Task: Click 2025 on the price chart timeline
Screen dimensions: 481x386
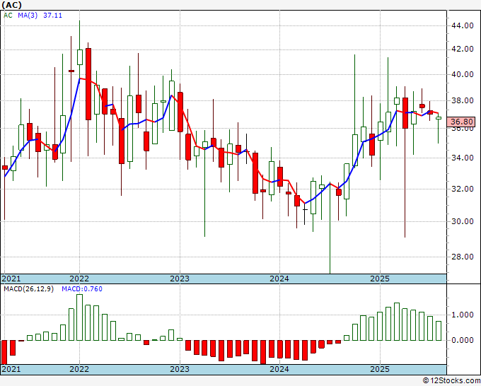Action: pyautogui.click(x=380, y=279)
